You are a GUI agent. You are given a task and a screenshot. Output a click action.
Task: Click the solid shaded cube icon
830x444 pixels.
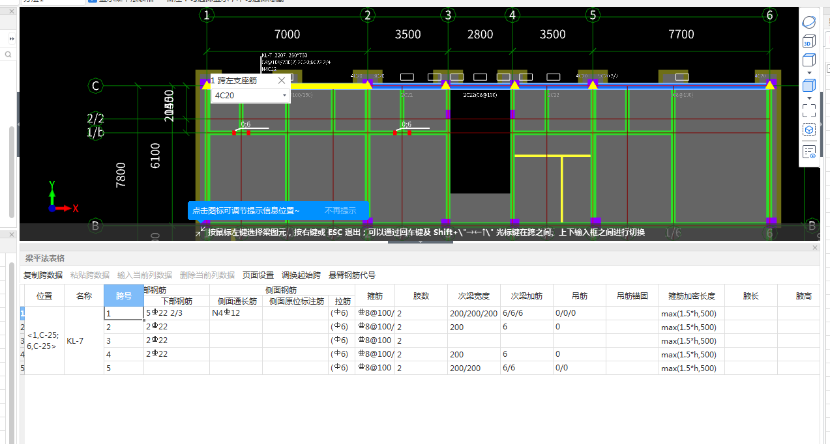tap(809, 85)
